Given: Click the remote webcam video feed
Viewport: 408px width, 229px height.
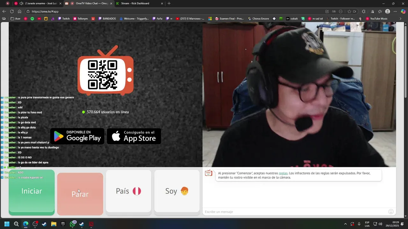Looking at the screenshot, I should [299, 94].
